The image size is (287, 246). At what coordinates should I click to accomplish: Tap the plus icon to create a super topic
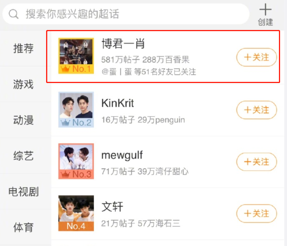(265, 10)
